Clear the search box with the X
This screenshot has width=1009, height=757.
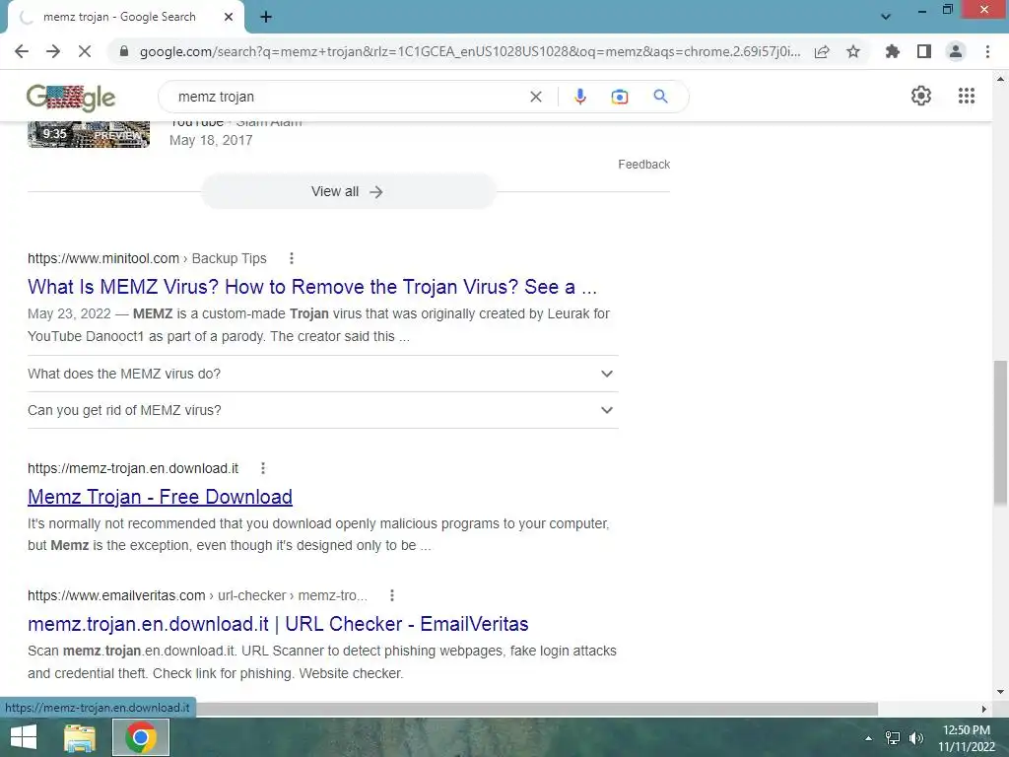(535, 97)
